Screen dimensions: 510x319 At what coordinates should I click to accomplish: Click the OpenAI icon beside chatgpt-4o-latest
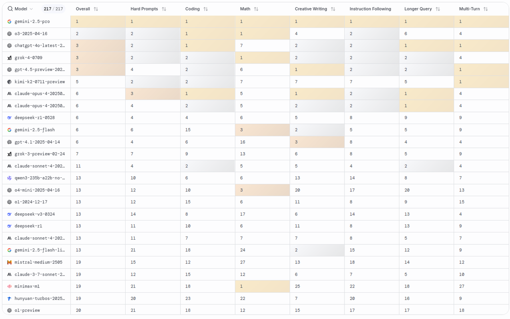(x=10, y=46)
